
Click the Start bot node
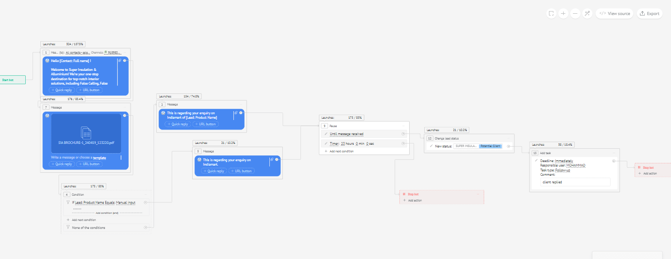click(13, 80)
